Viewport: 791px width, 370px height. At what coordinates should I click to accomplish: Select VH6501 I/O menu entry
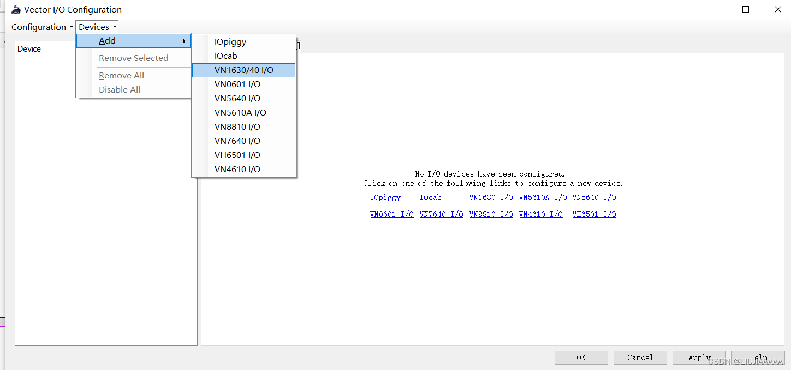243,155
